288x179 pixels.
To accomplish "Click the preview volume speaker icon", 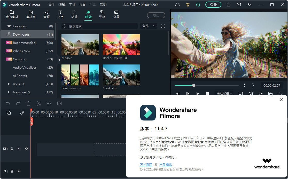I will (x=260, y=94).
